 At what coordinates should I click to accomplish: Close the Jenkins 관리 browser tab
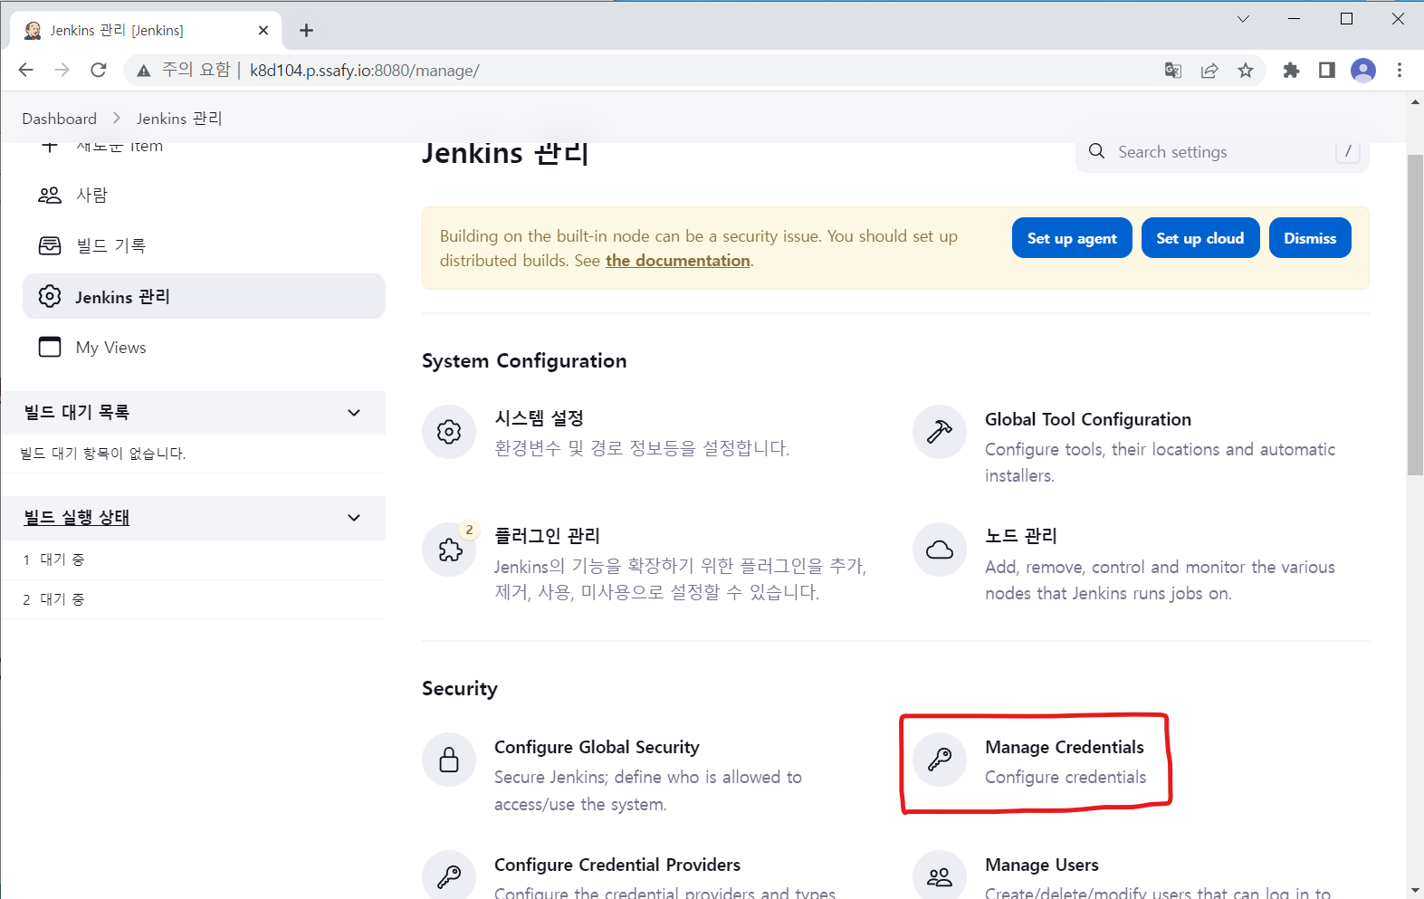click(x=263, y=30)
